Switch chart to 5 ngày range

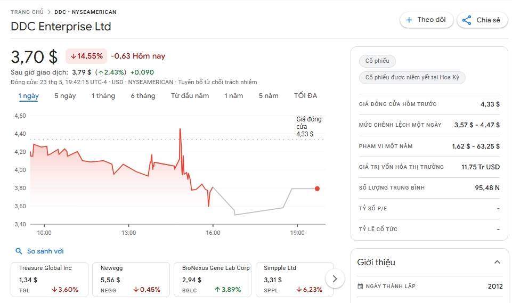pyautogui.click(x=65, y=96)
